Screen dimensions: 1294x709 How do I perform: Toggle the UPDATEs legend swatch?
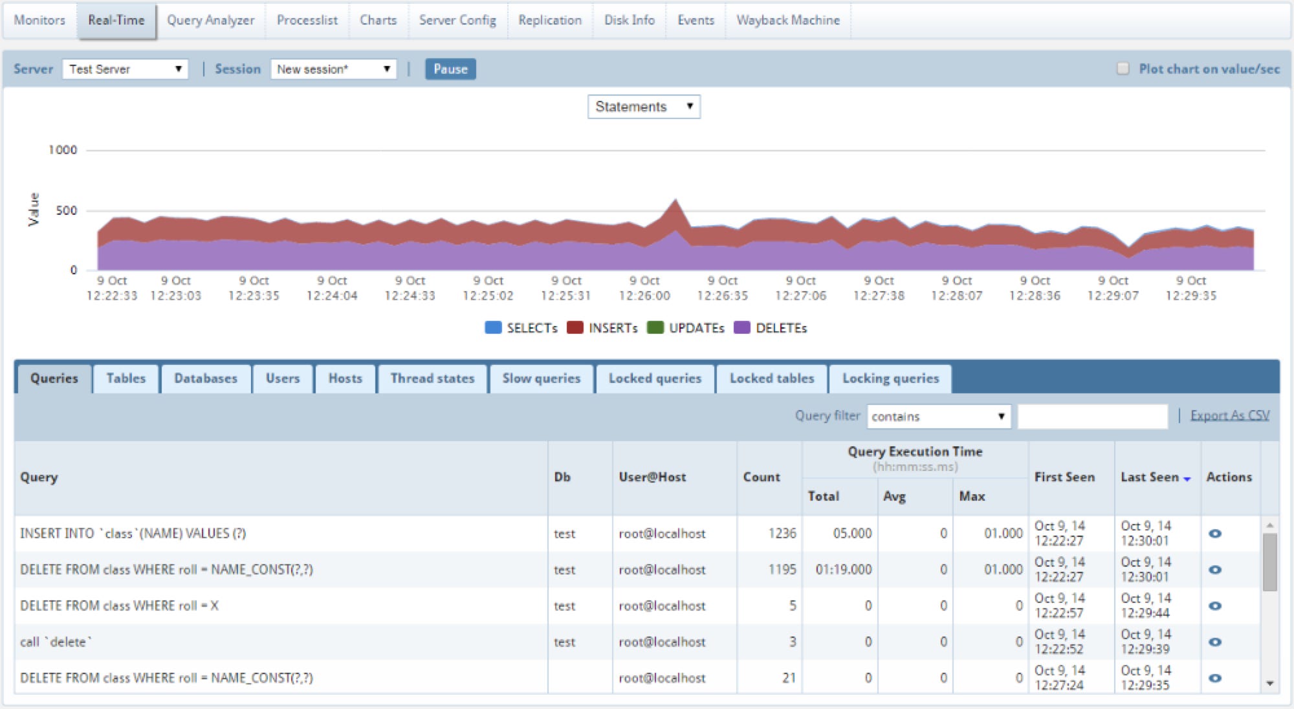(655, 327)
